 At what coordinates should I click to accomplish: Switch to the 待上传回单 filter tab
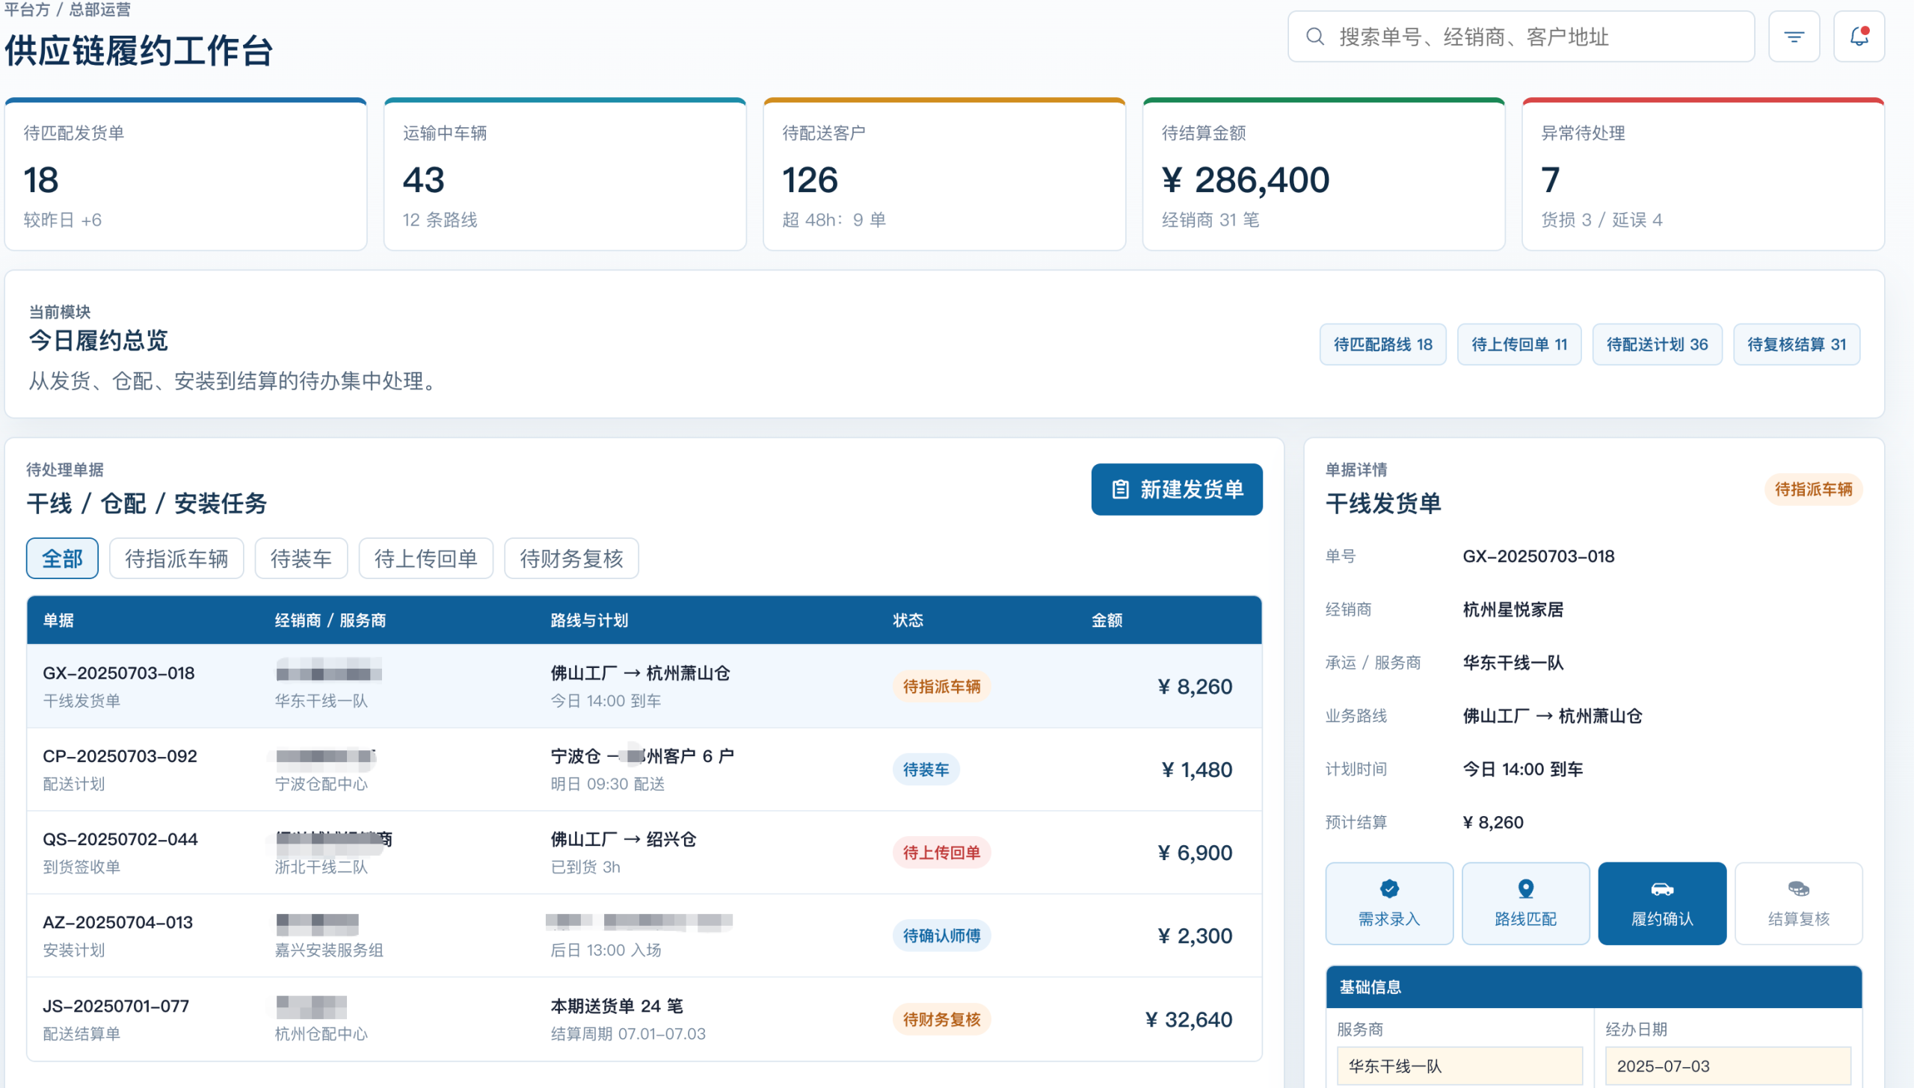(426, 558)
